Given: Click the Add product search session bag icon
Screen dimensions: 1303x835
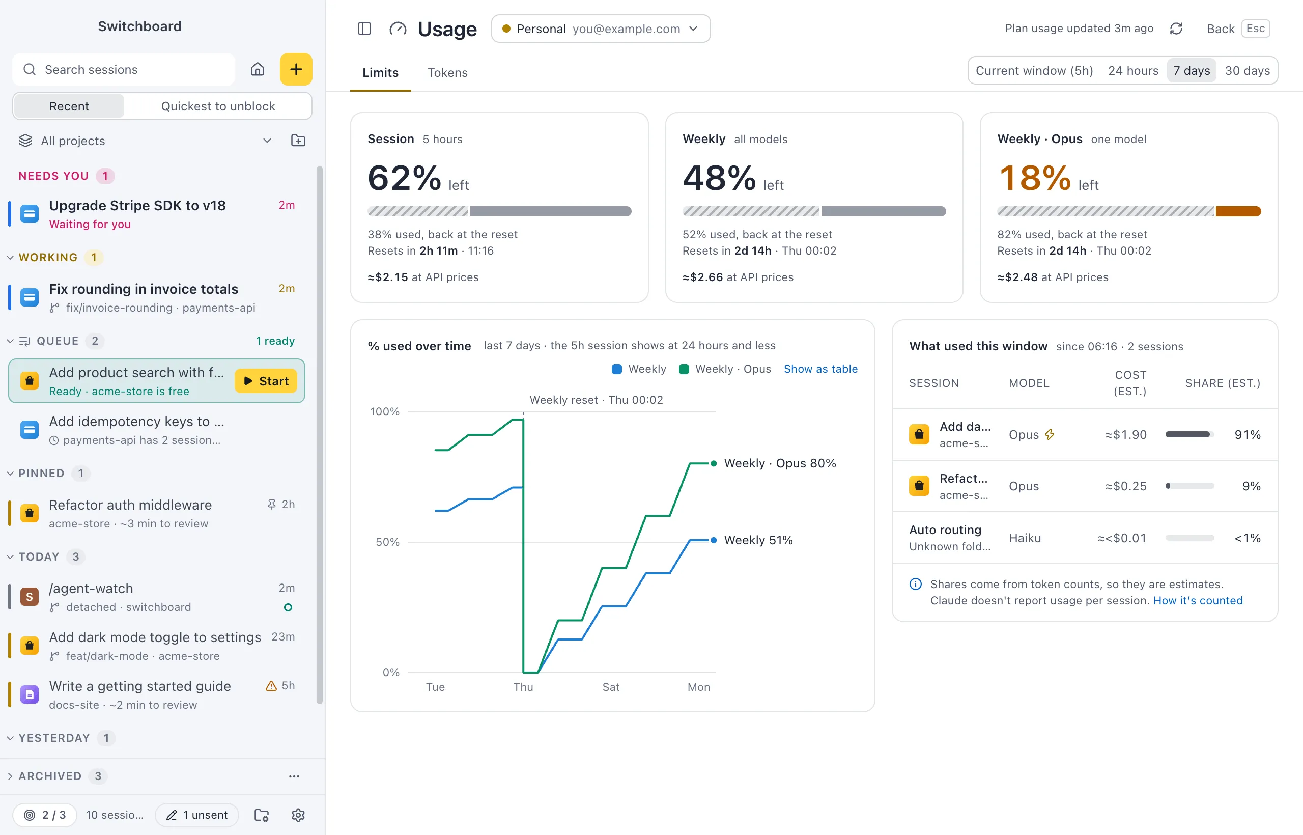Looking at the screenshot, I should coord(30,381).
